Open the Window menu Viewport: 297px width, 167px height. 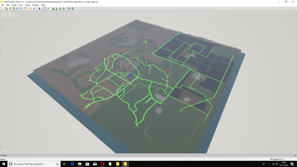click(x=36, y=5)
